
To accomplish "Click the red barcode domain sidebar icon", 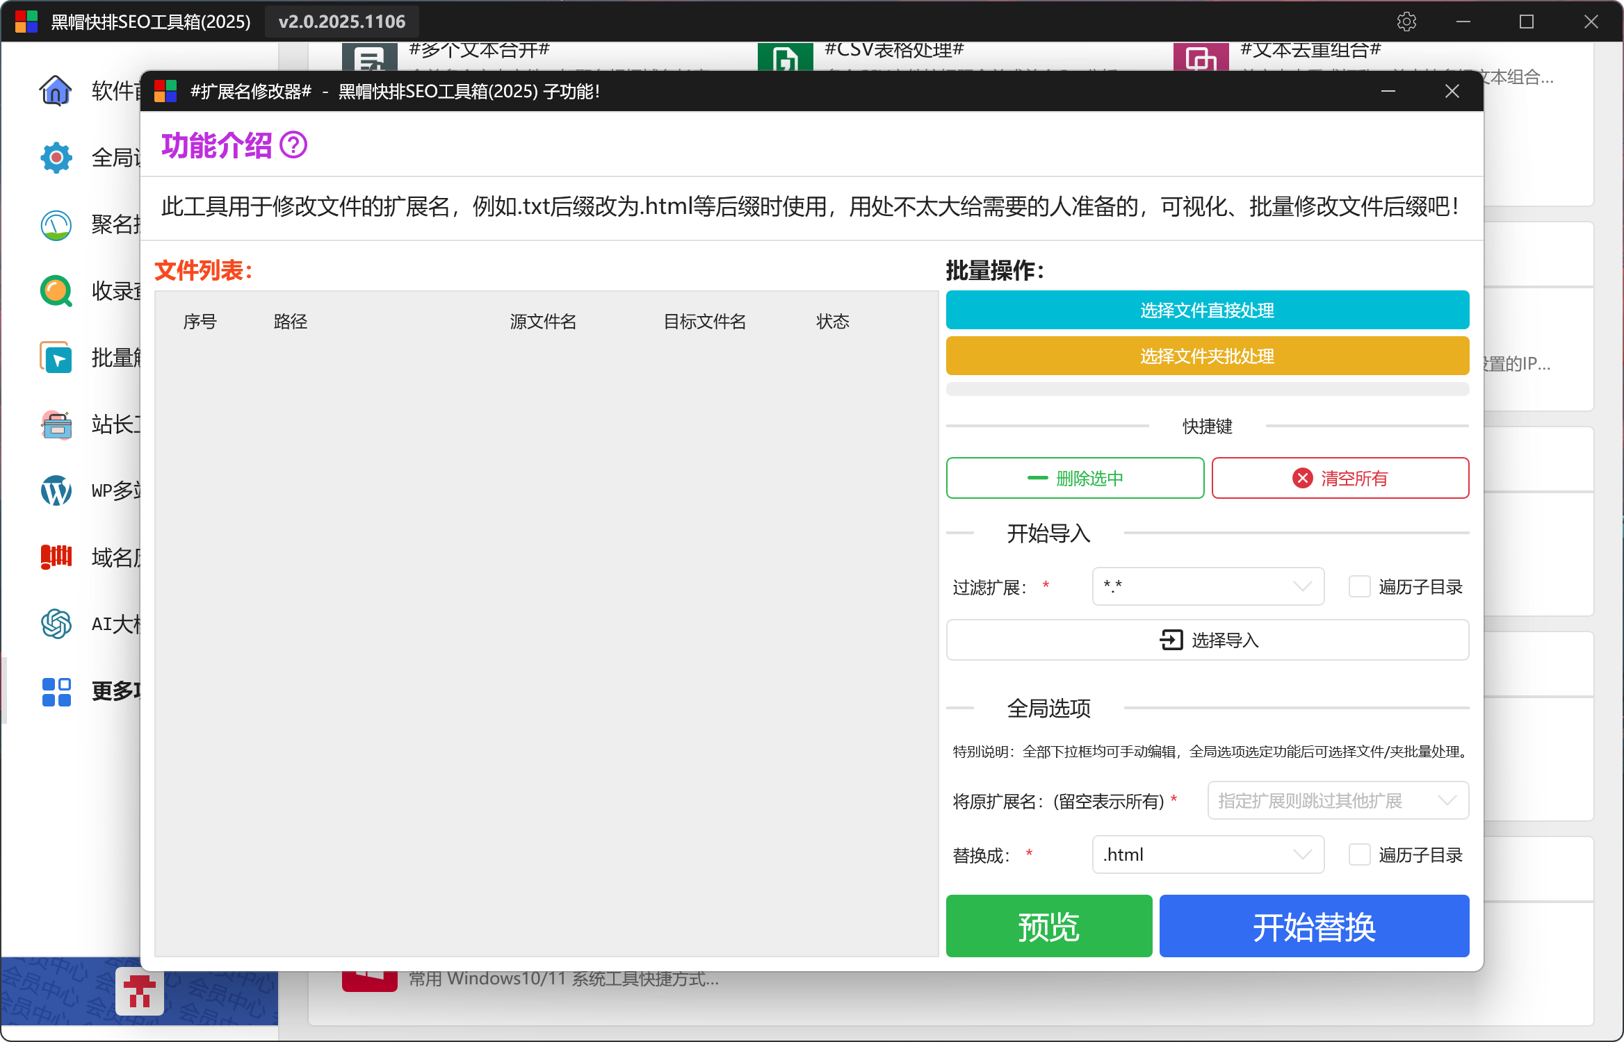I will 56,557.
